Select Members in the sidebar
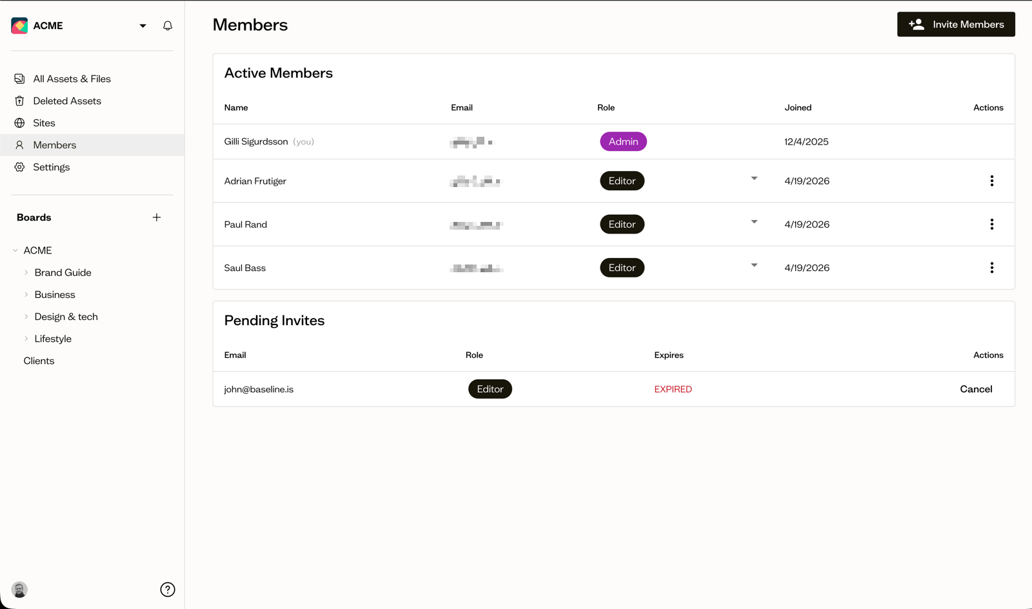1032x609 pixels. coord(92,145)
